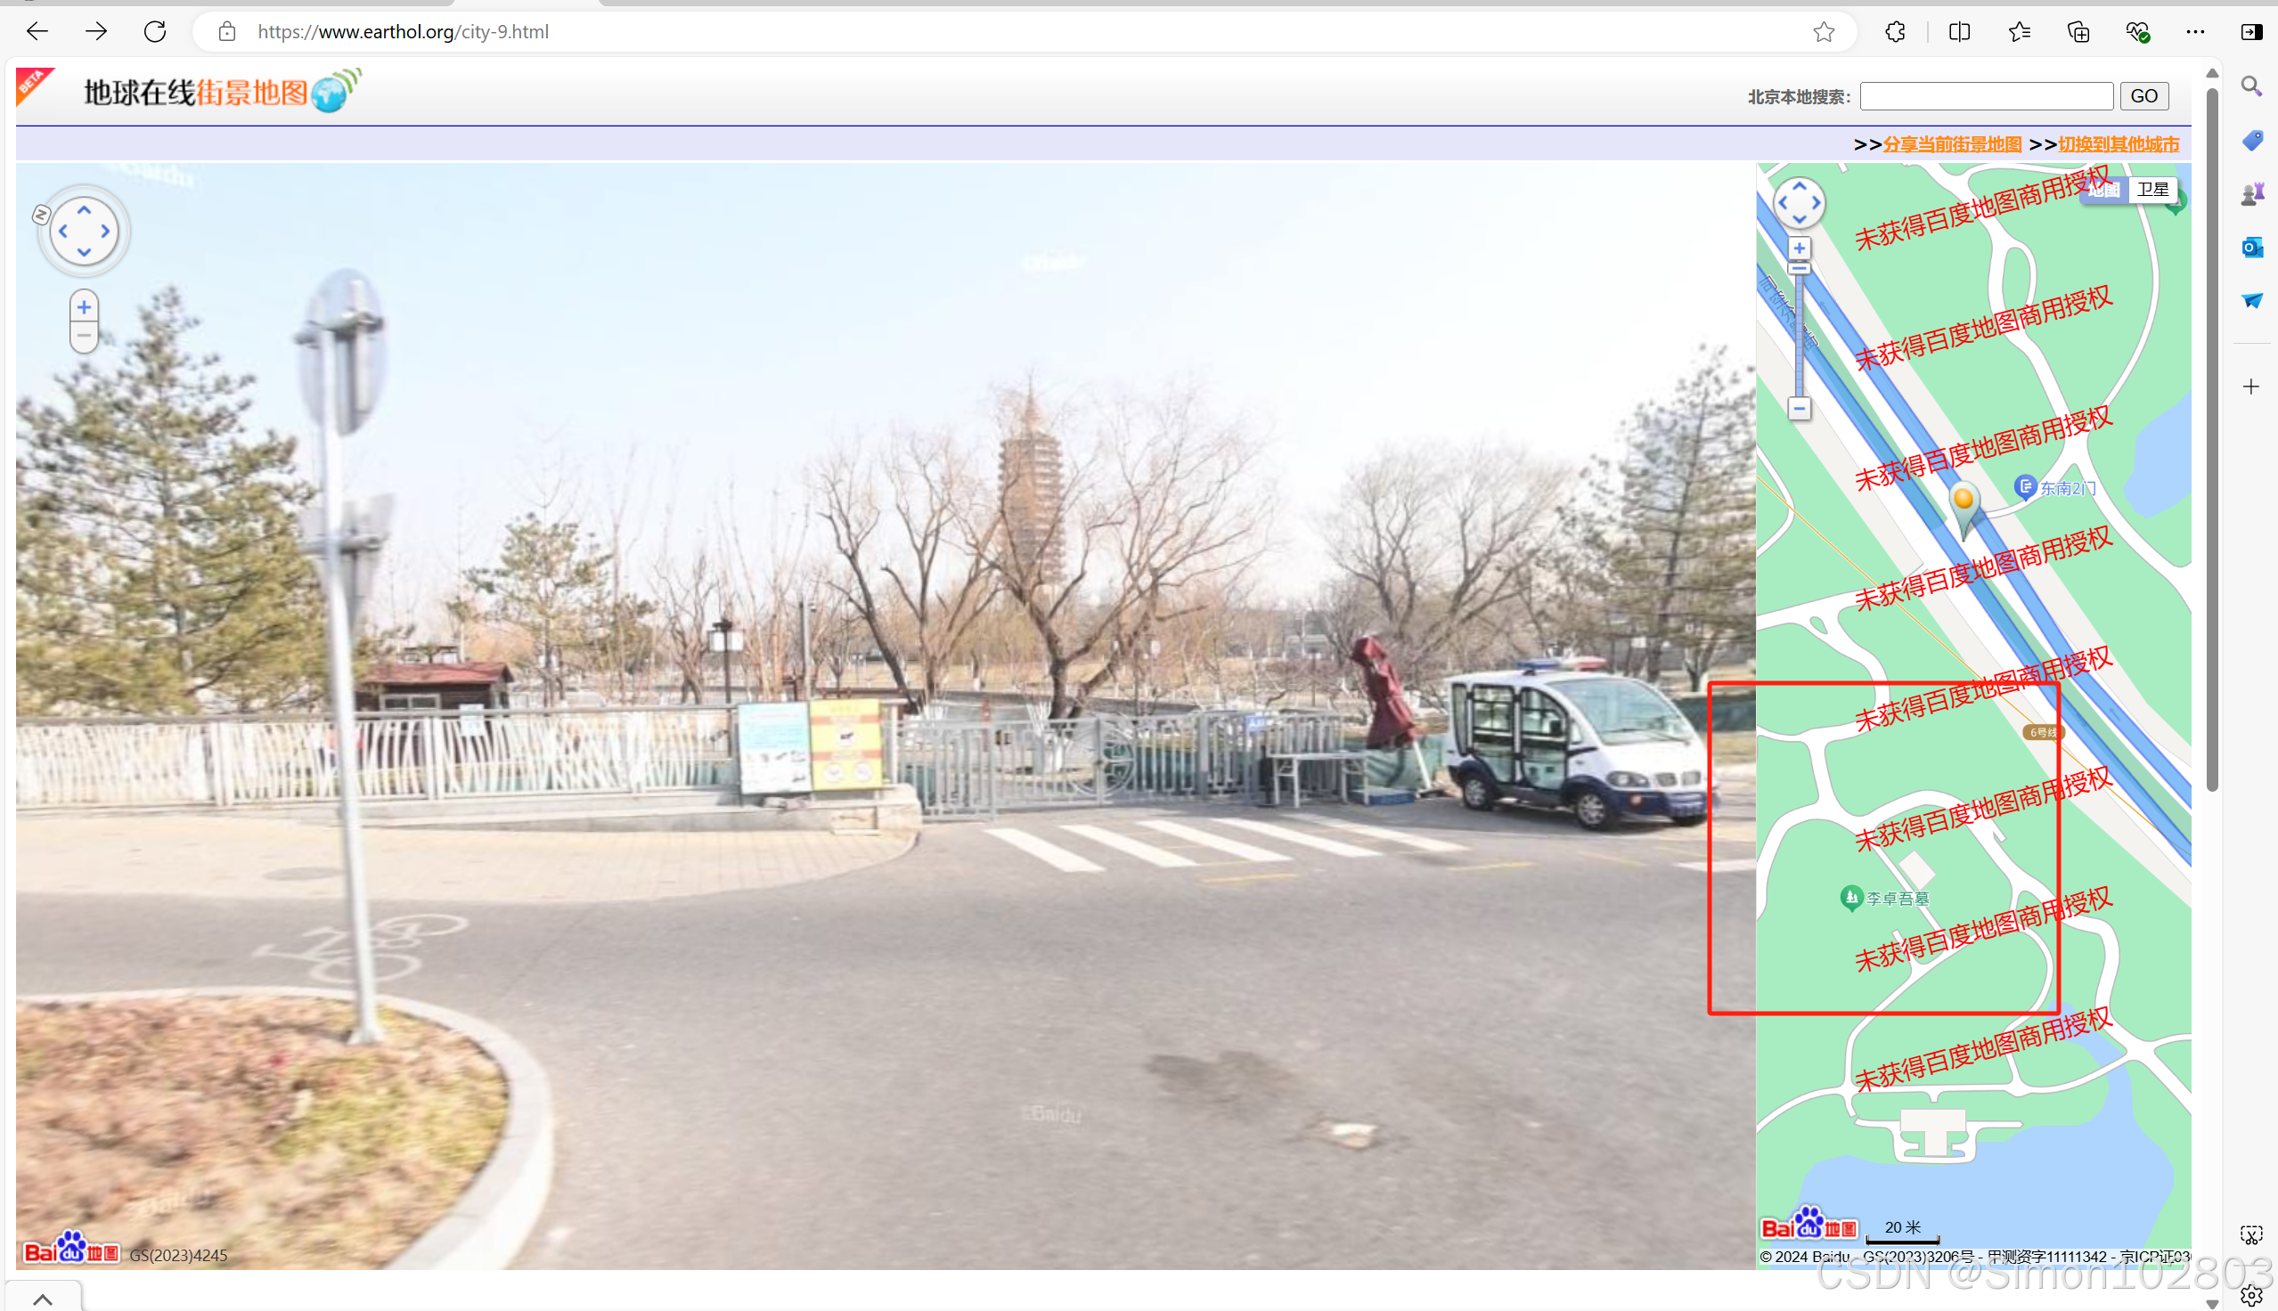
Task: Open browser Settings and more menu
Action: (x=2195, y=32)
